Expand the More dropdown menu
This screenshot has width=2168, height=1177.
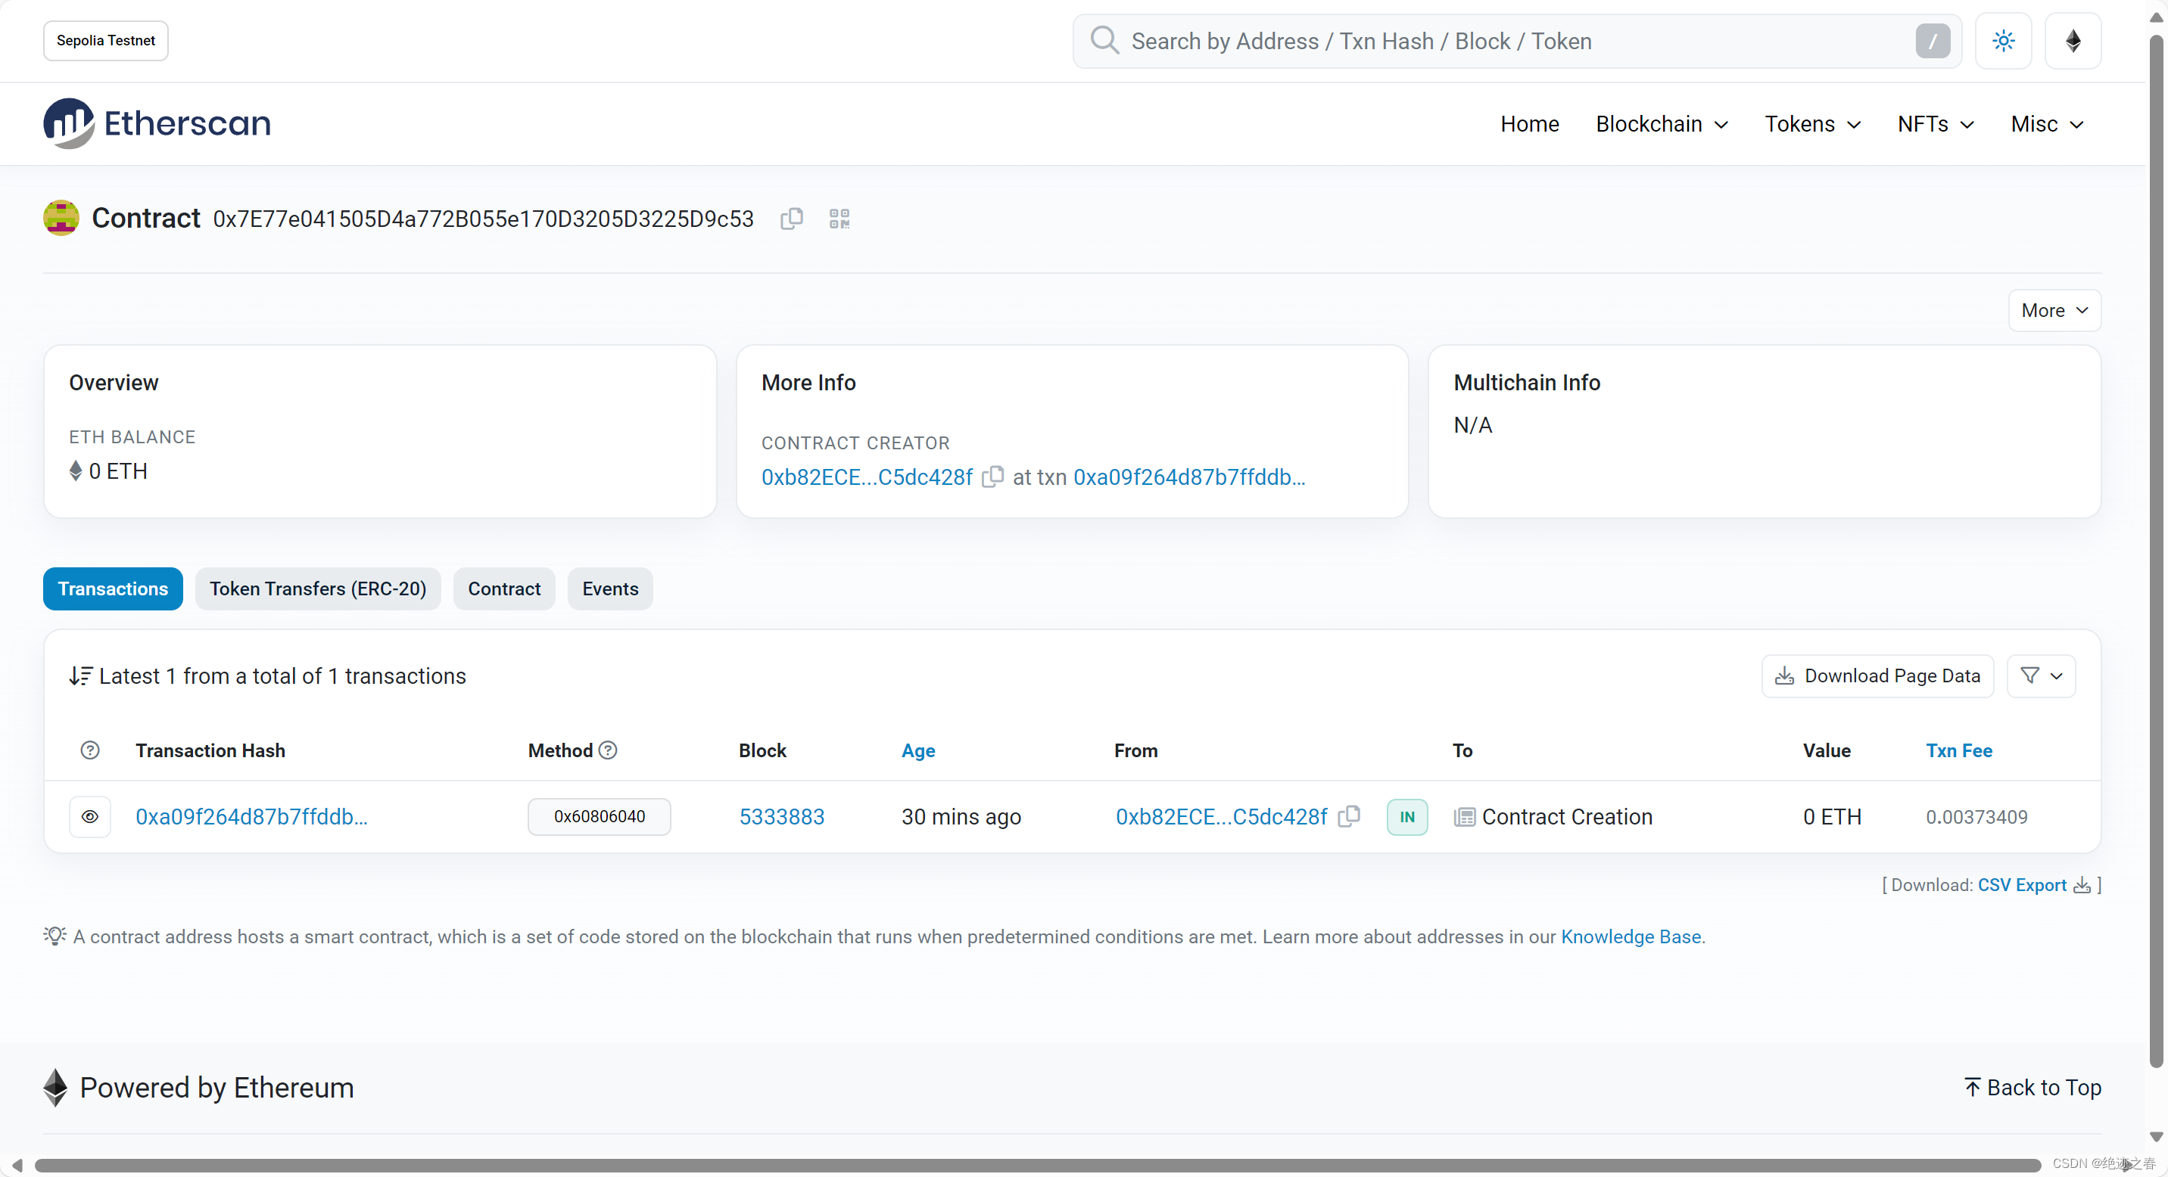[x=2054, y=310]
